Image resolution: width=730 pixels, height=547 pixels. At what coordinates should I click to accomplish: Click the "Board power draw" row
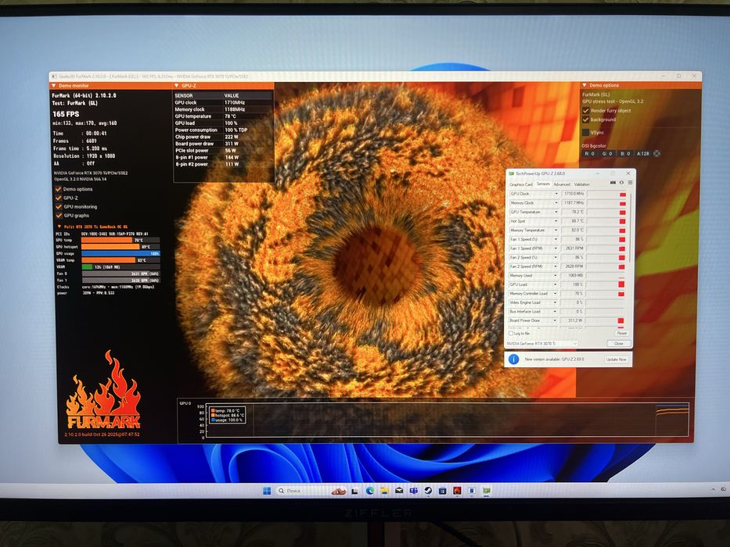tap(223, 144)
